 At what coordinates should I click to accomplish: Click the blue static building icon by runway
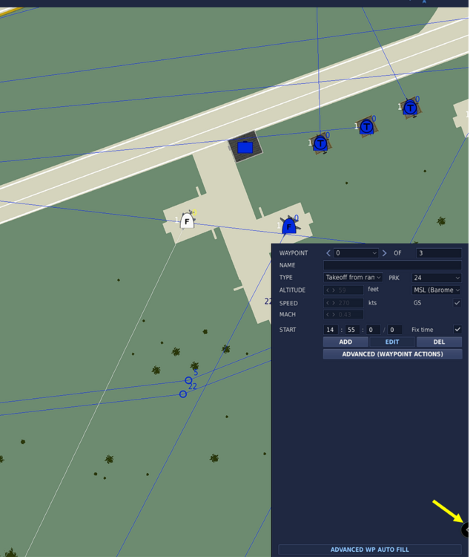point(245,147)
